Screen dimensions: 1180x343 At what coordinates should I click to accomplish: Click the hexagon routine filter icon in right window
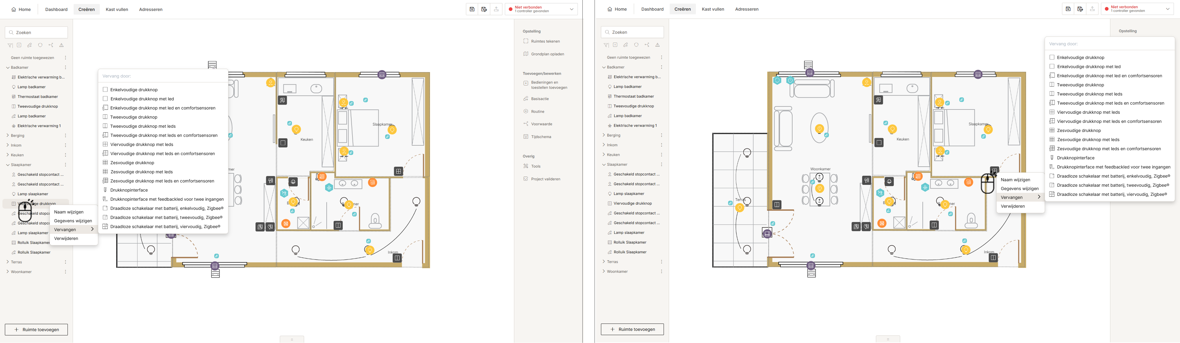tap(636, 45)
